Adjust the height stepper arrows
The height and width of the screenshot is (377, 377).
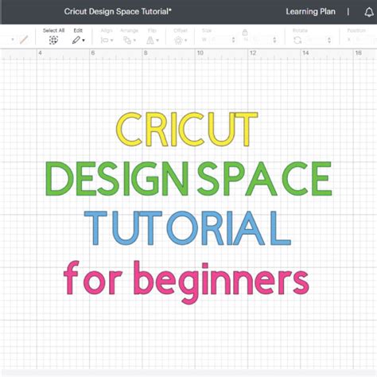[274, 40]
